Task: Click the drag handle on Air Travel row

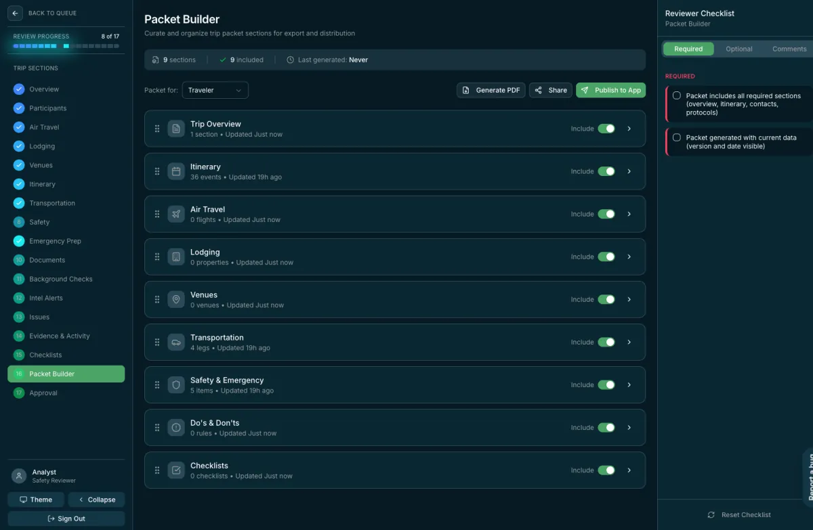Action: coord(157,214)
